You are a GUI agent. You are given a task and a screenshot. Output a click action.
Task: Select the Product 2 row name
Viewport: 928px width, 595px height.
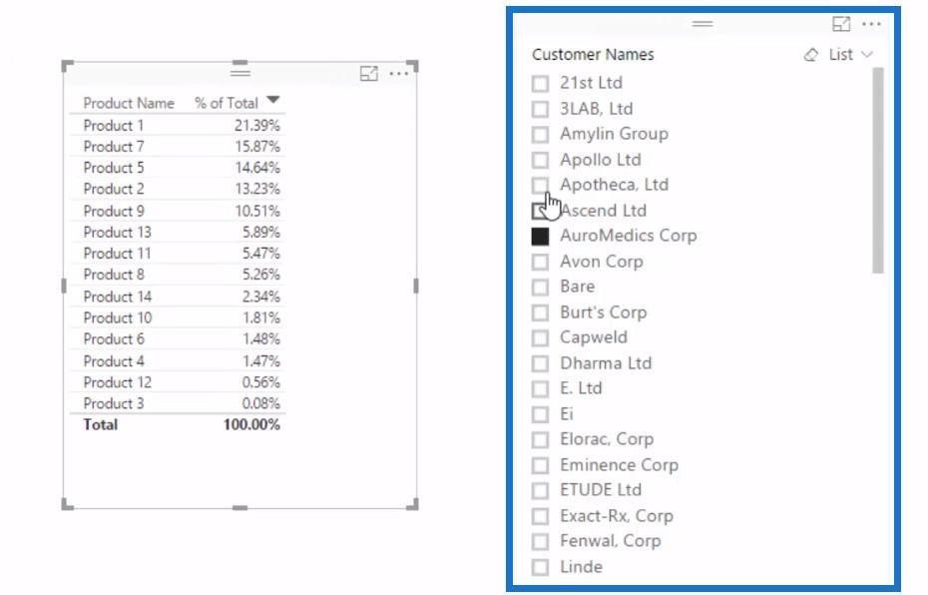pyautogui.click(x=113, y=190)
